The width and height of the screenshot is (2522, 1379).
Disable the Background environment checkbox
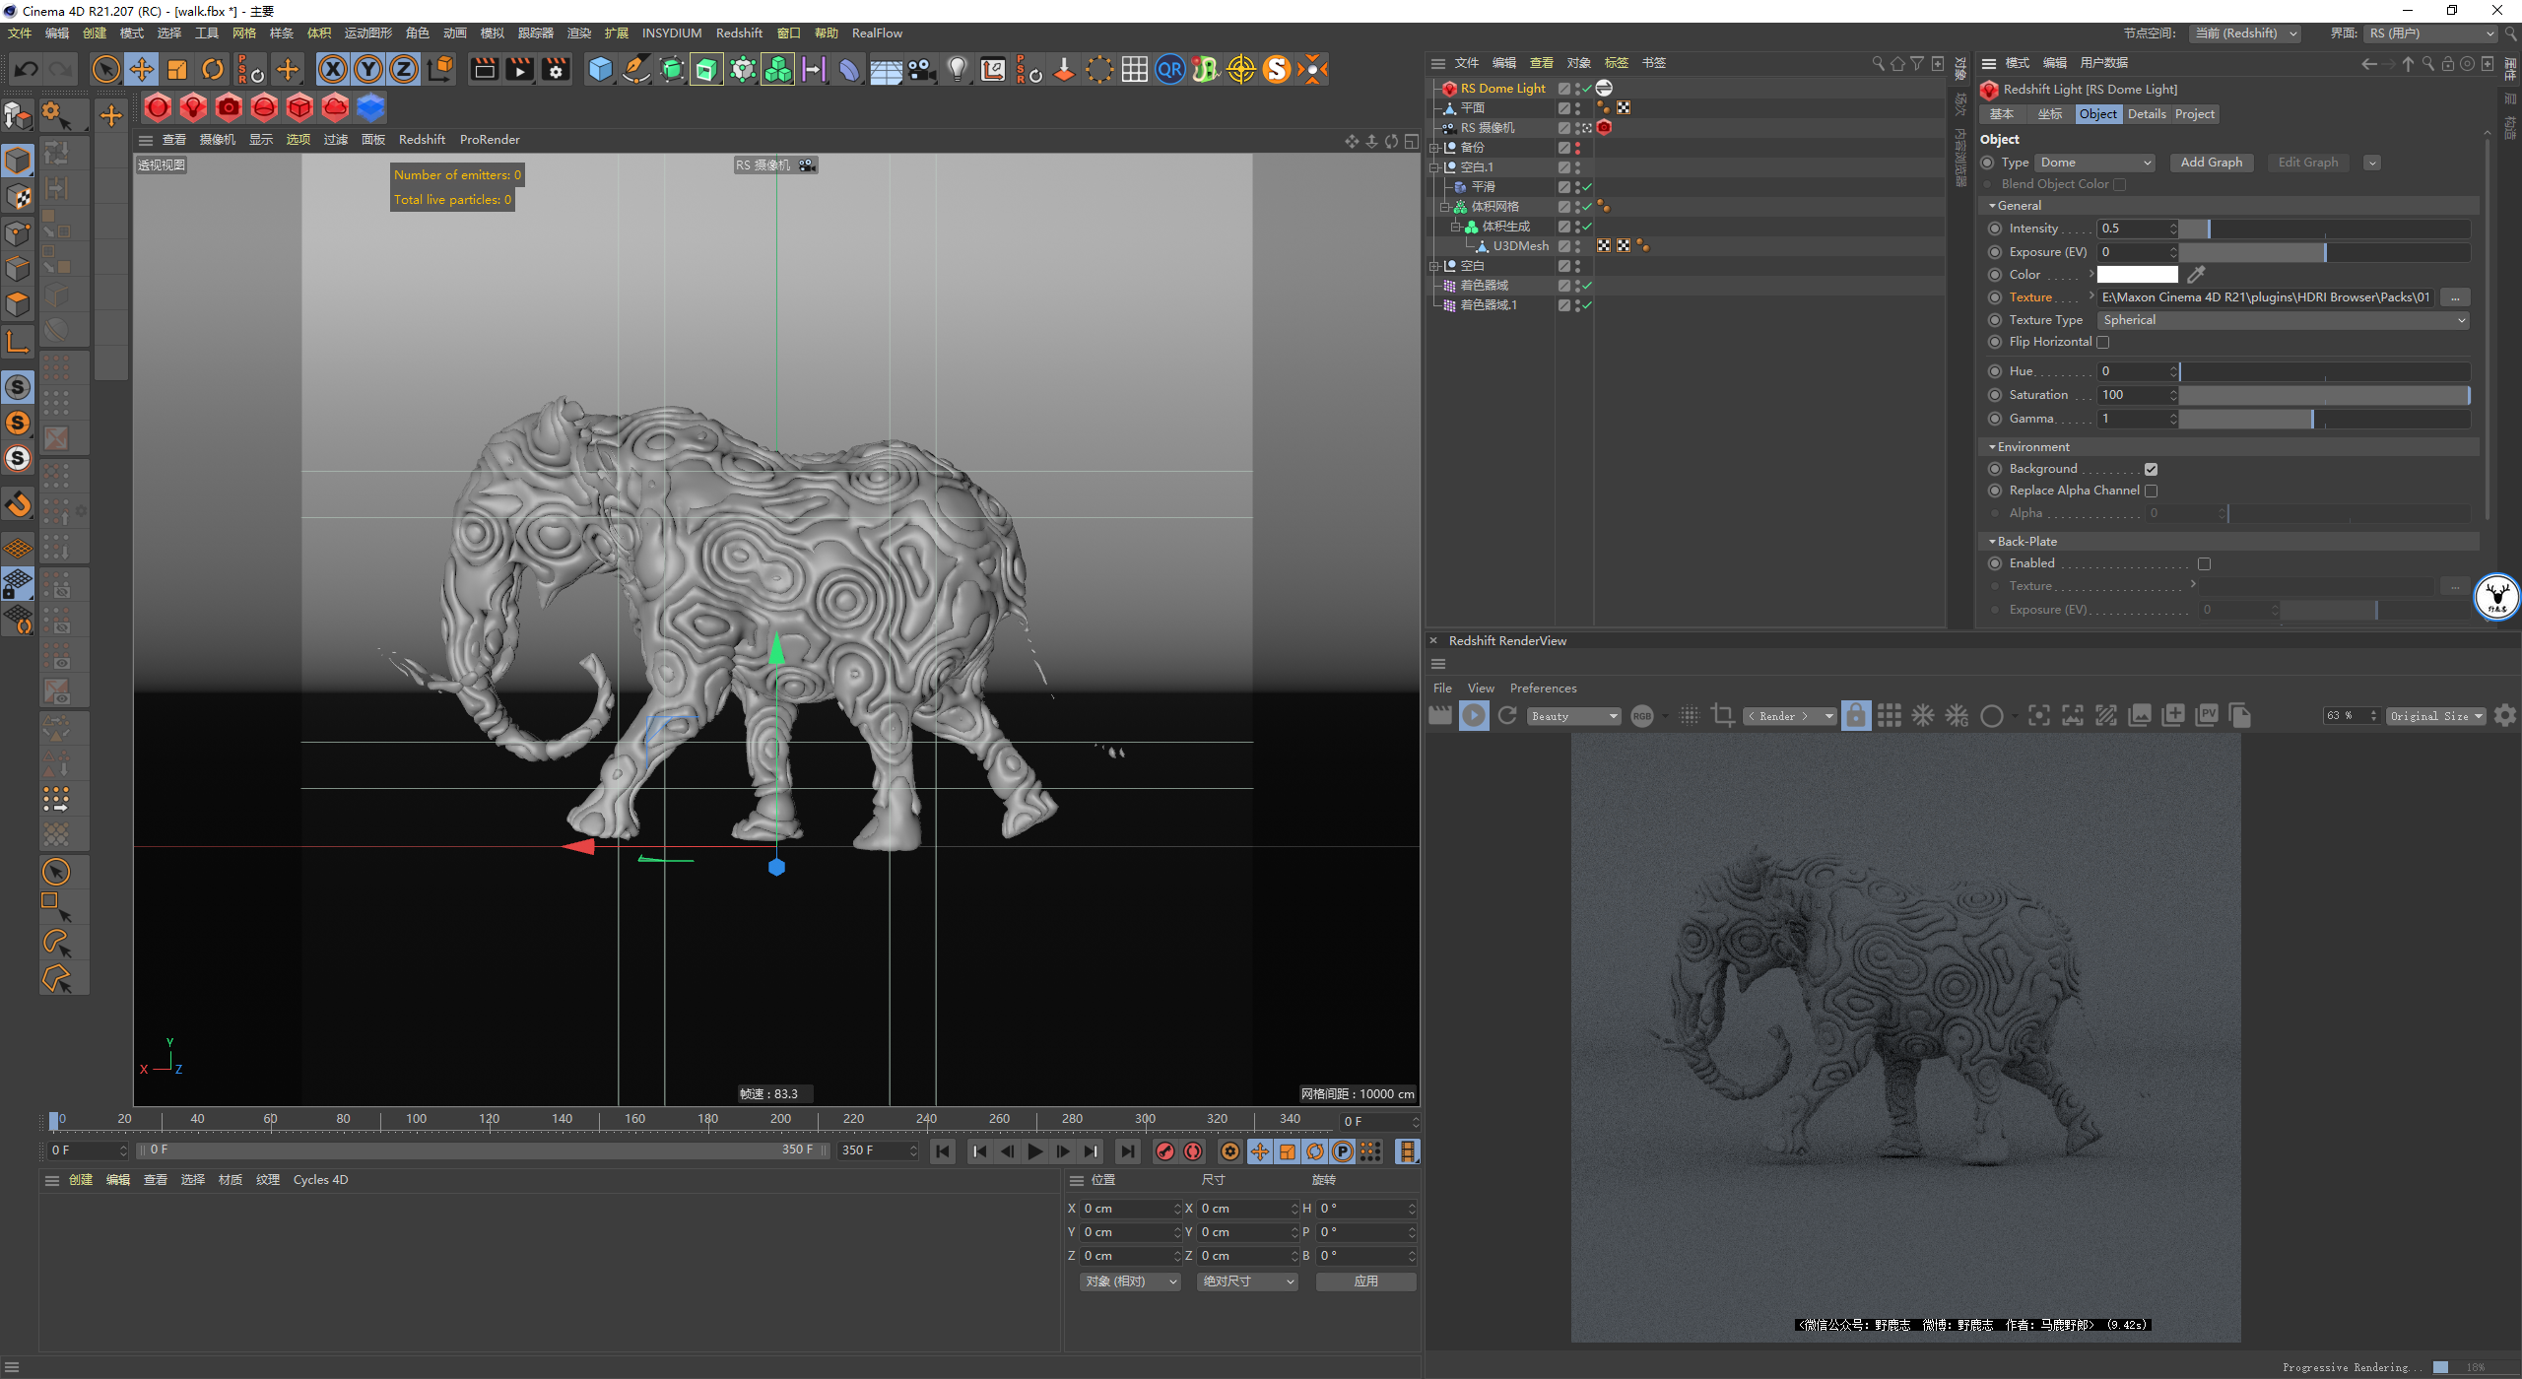[x=2151, y=470]
